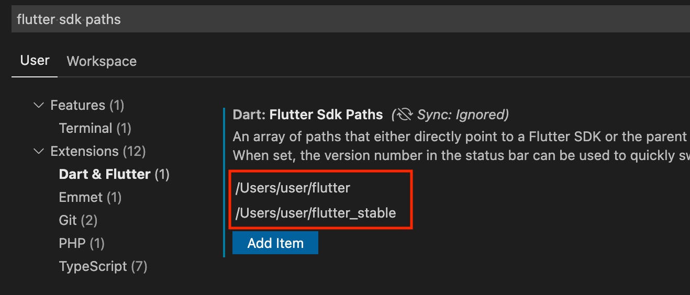Select the Features (1) category label
This screenshot has height=295, width=690.
pos(87,105)
